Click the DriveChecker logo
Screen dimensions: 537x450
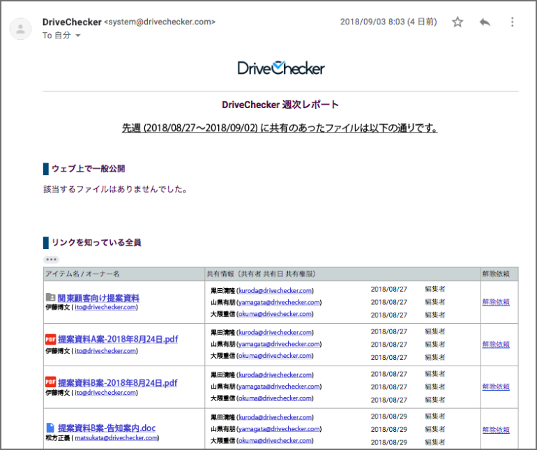(x=281, y=68)
